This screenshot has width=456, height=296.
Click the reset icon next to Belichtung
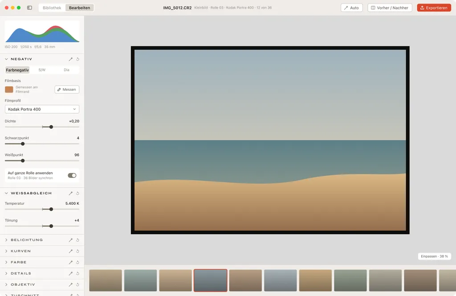(x=77, y=240)
